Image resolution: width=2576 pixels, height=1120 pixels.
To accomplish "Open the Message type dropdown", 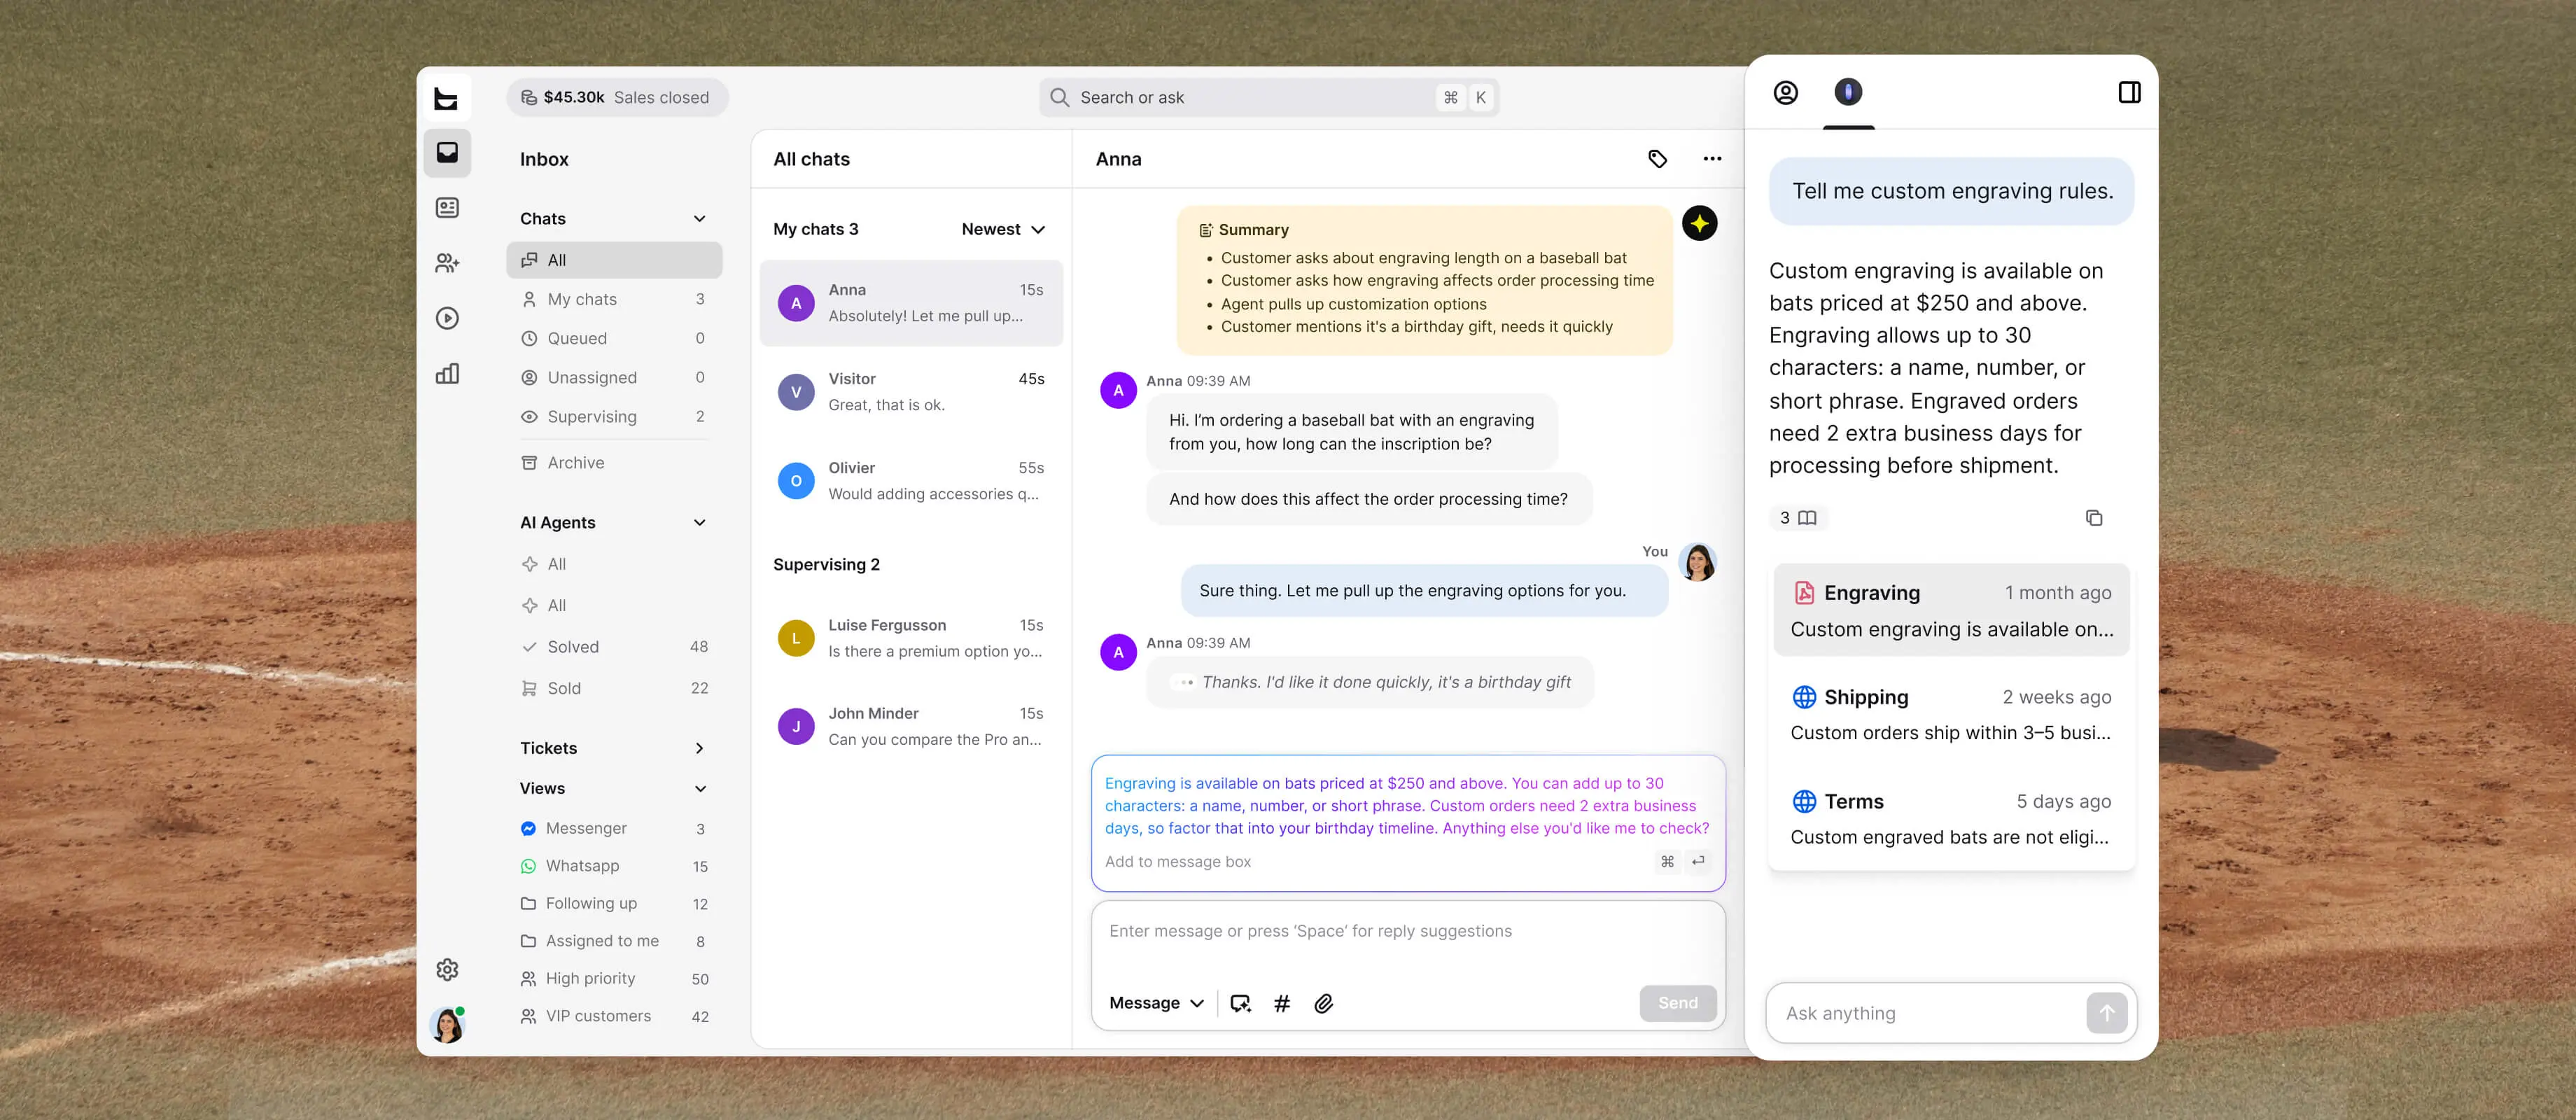I will 1156,1003.
